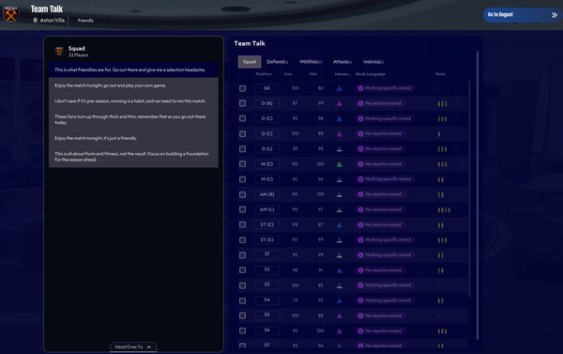Select the AM (L) player checkbox
The height and width of the screenshot is (354, 563).
pyautogui.click(x=243, y=209)
